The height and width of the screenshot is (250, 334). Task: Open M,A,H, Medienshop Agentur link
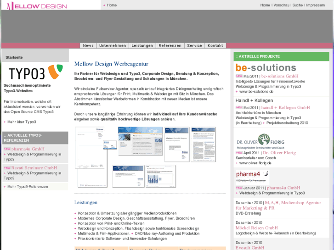coord(278,206)
